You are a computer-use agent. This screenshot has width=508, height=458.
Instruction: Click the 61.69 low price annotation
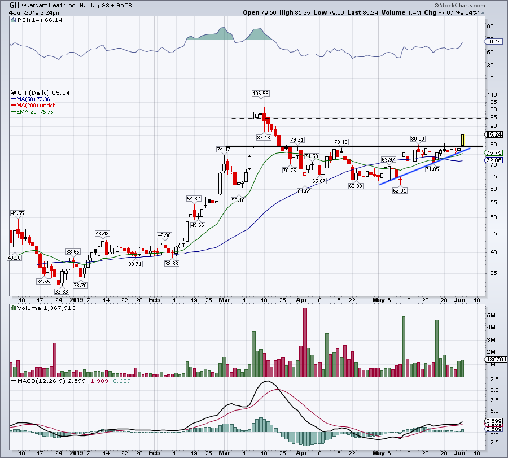[x=304, y=191]
